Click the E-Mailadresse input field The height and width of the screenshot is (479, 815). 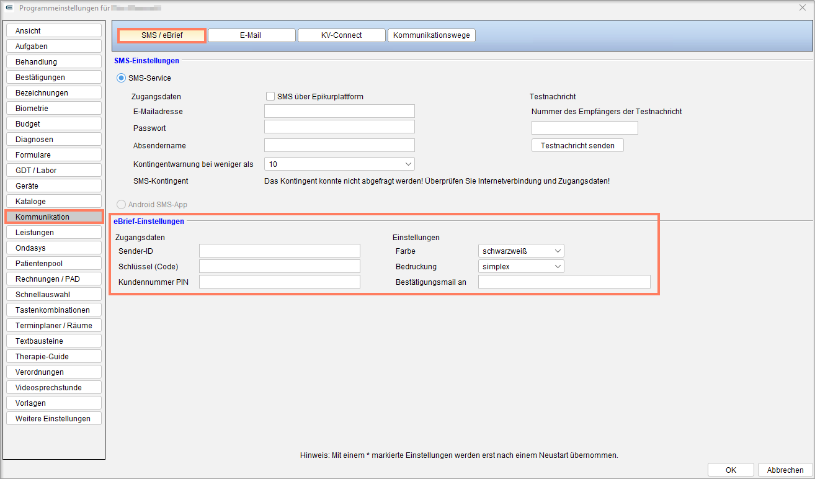[x=339, y=111]
